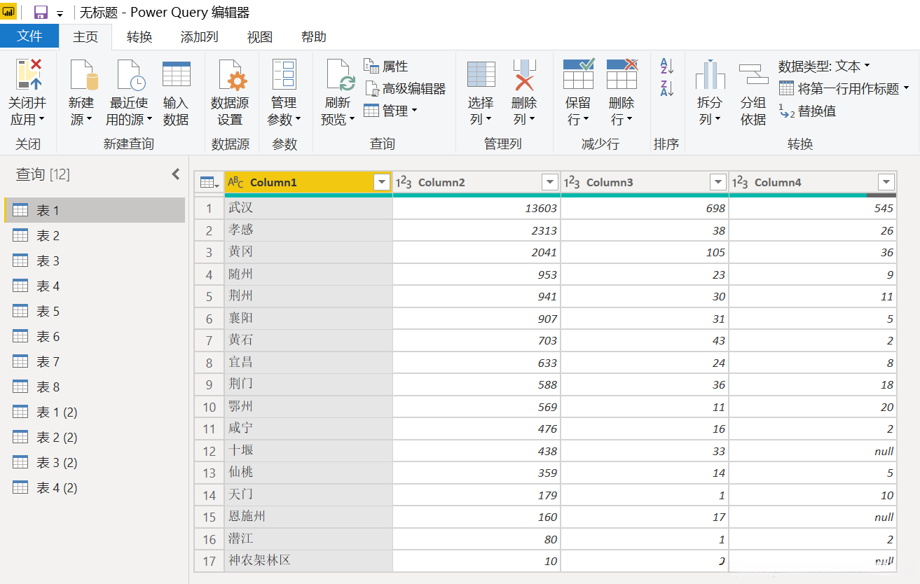Screen dimensions: 920x584
Task: Open query Properties (属性)
Action: tap(386, 67)
